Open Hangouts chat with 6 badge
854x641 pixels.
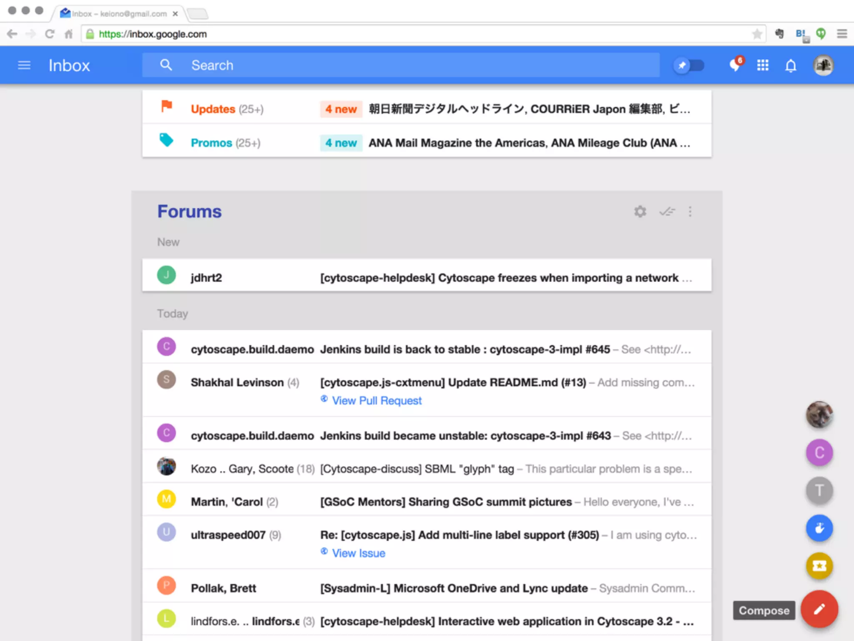pyautogui.click(x=736, y=65)
